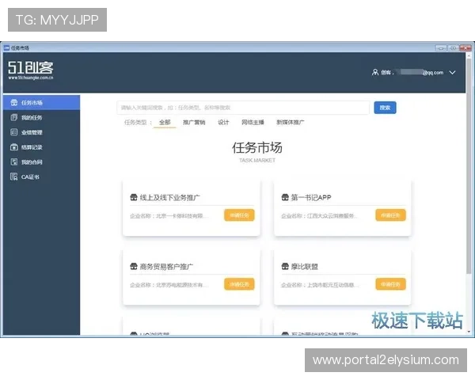The image size is (475, 380).
Task: Click shop icon beside 商务贸易客户推广
Action: point(134,266)
